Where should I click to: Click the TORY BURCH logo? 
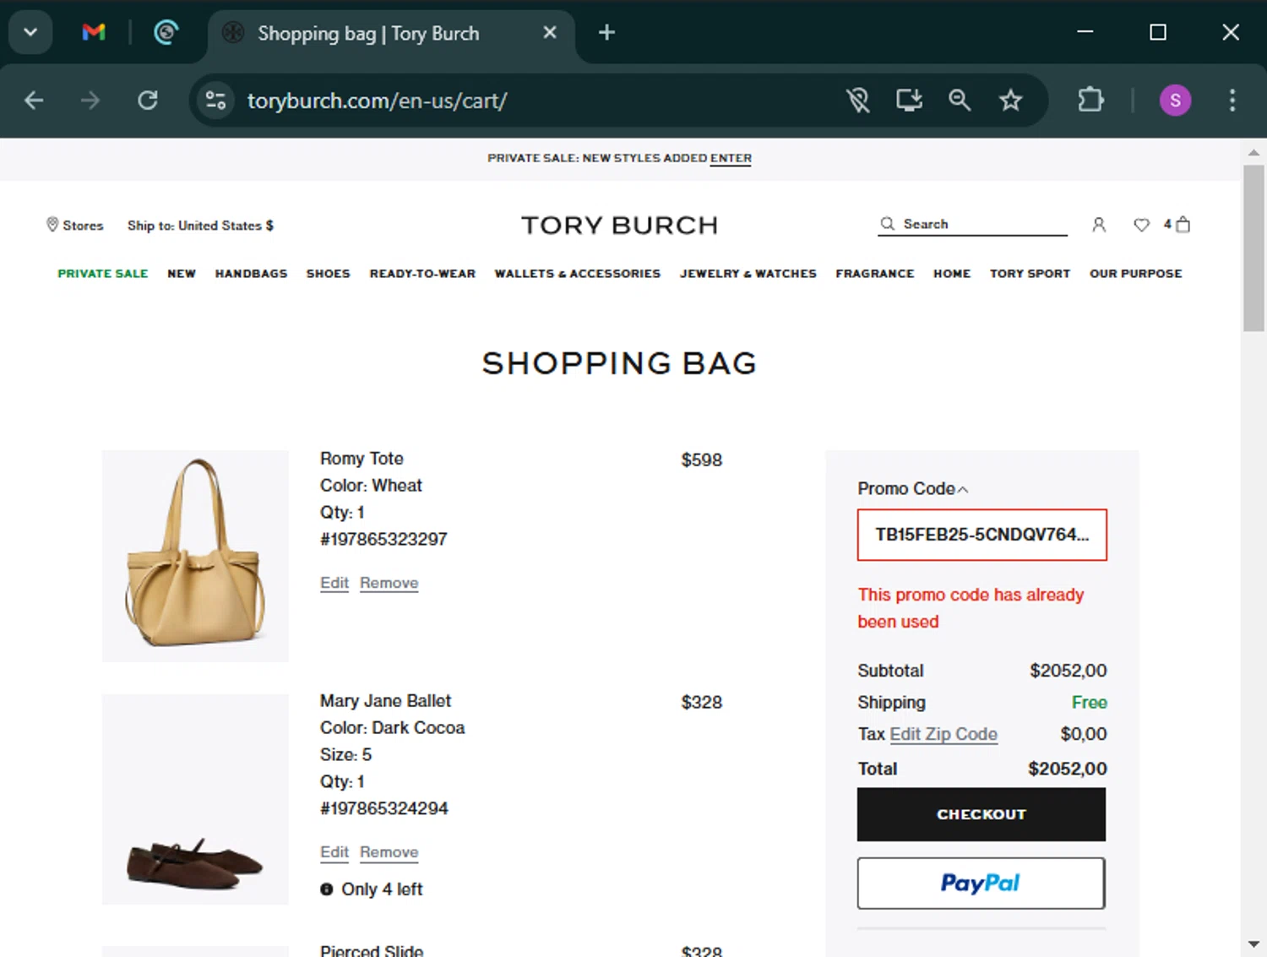coord(619,226)
